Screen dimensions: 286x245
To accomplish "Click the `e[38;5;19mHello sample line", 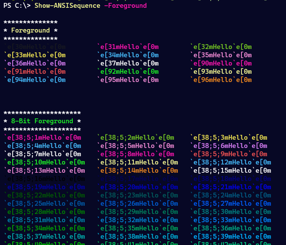I will (44, 187).
